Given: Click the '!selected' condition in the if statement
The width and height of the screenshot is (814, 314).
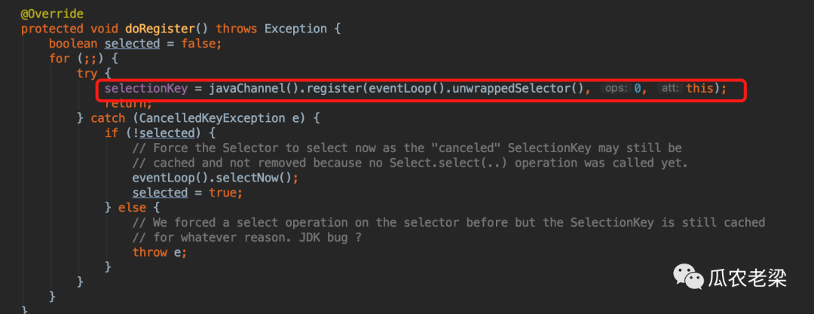Looking at the screenshot, I should (x=163, y=133).
